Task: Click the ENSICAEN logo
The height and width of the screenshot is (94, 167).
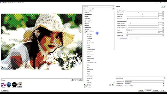Action: click(x=20, y=85)
